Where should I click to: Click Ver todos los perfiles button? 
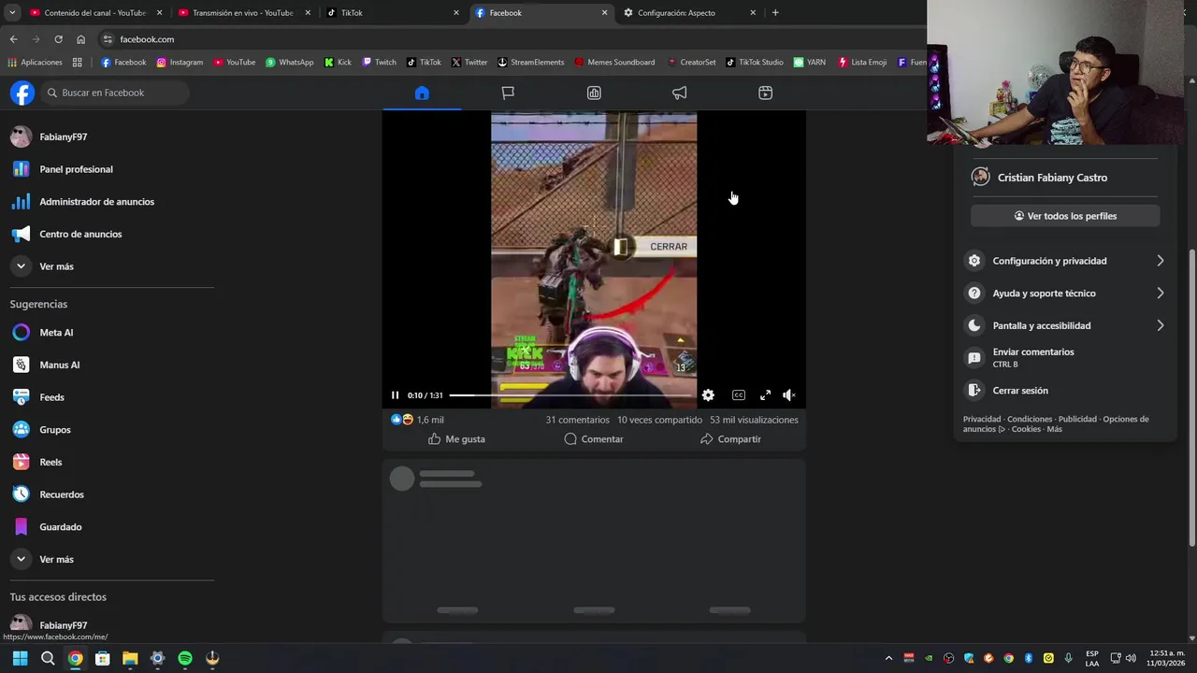click(1065, 216)
